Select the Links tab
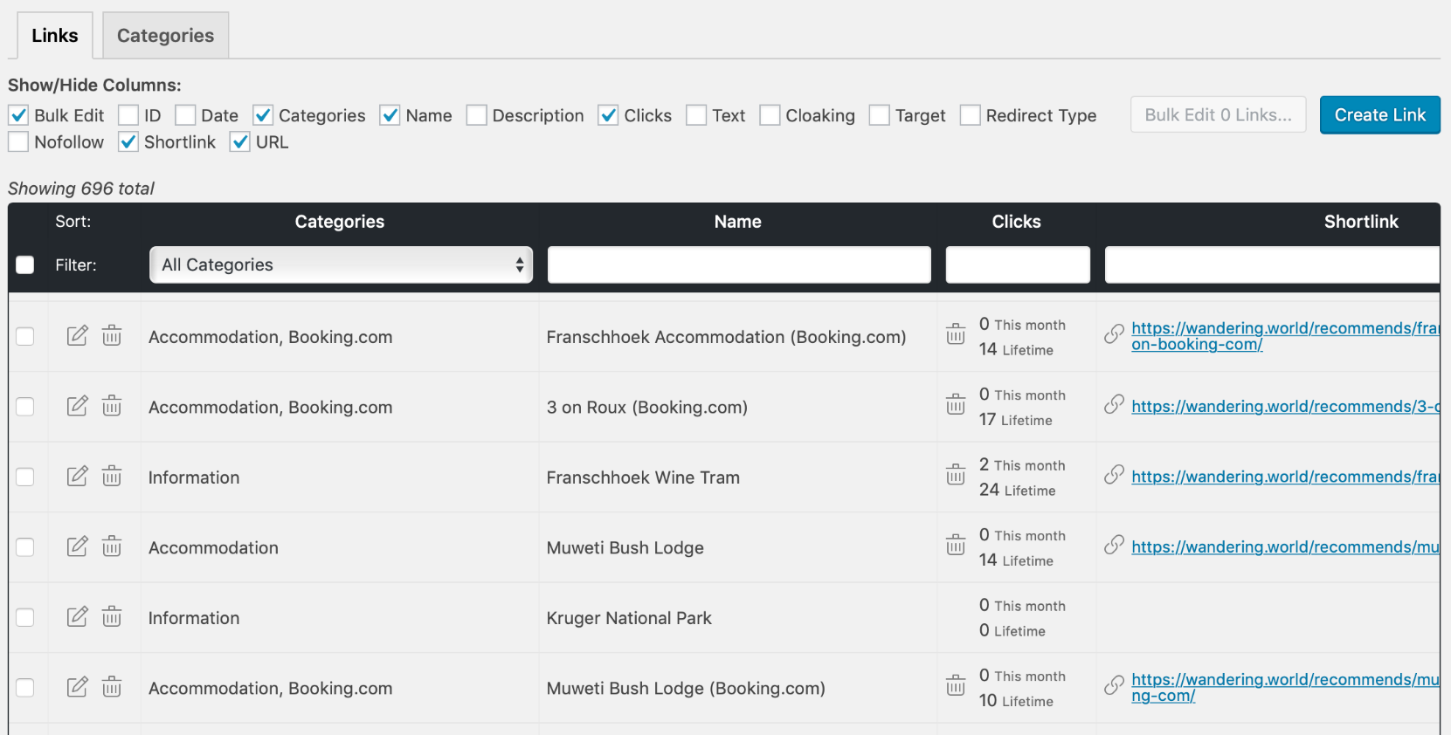Image resolution: width=1451 pixels, height=735 pixels. tap(55, 36)
